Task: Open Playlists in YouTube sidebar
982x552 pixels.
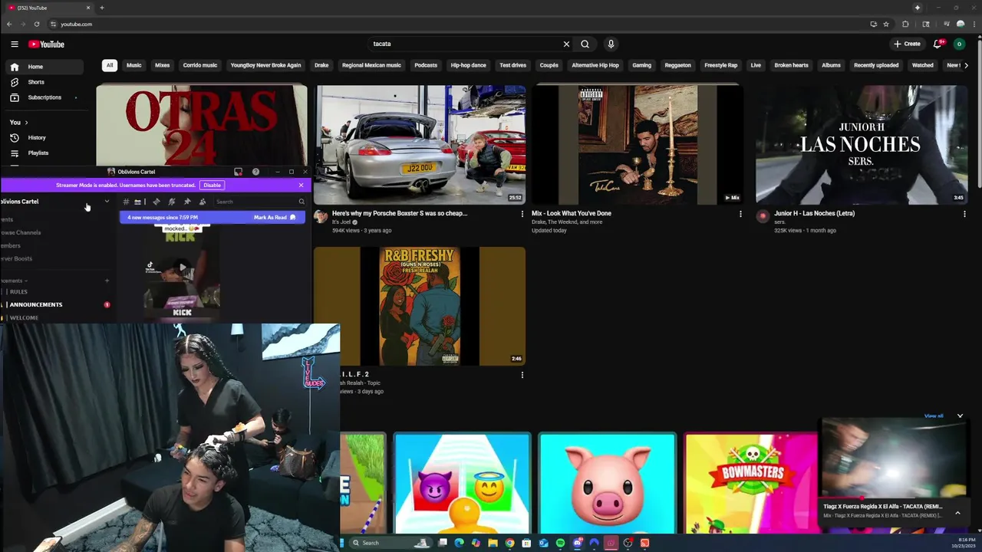Action: click(x=44, y=153)
